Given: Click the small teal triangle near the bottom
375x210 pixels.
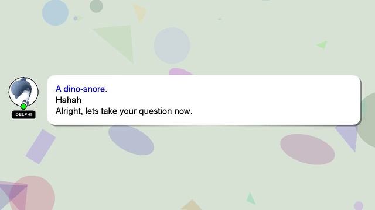Looking at the screenshot, I should click(x=250, y=199).
